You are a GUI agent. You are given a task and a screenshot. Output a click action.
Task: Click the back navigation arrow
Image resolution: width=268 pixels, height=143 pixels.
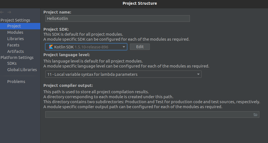point(2,12)
